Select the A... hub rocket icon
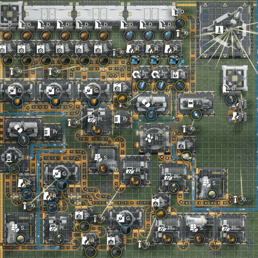 coord(219,30)
